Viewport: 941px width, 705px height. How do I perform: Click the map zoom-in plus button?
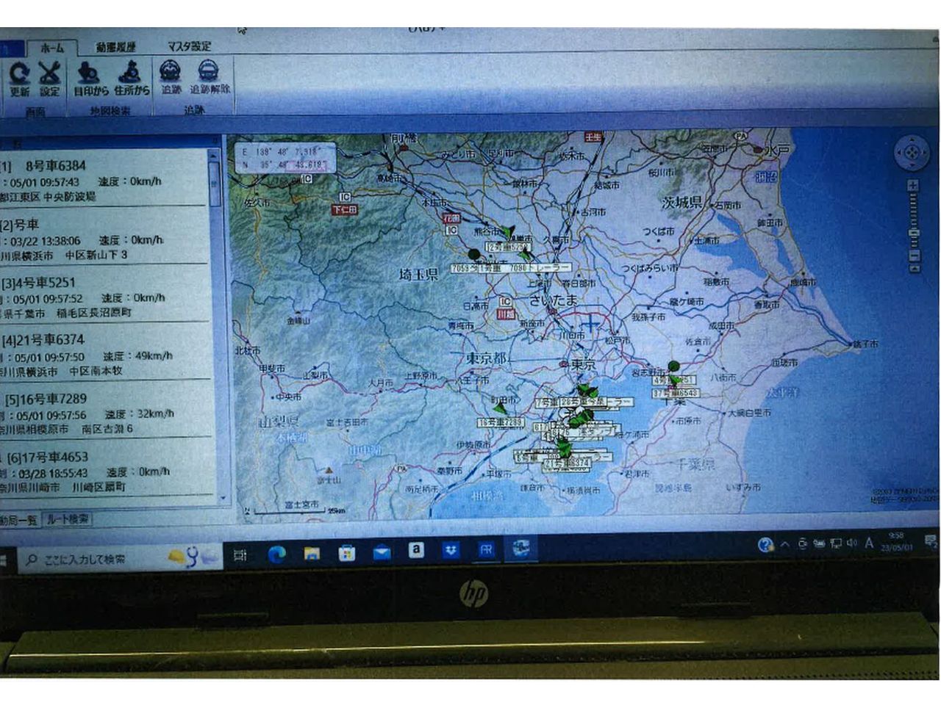912,186
